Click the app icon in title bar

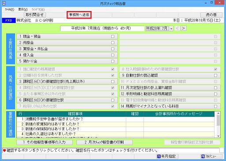point(4,3)
